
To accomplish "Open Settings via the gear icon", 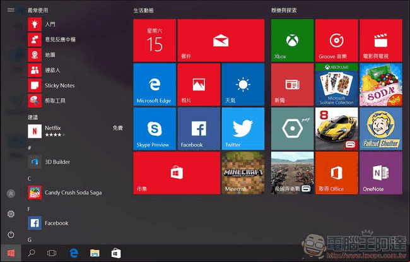I will pyautogui.click(x=11, y=214).
